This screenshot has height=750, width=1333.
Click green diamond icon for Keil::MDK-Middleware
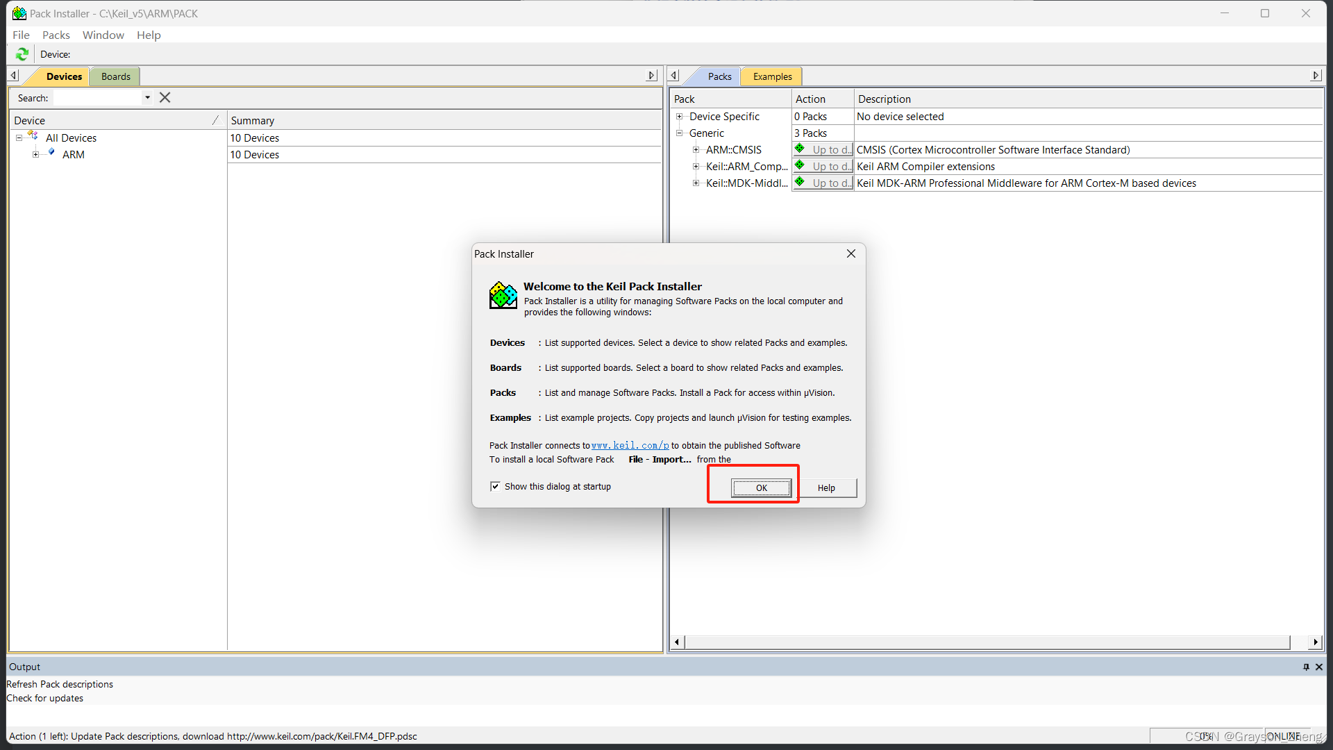pos(800,182)
